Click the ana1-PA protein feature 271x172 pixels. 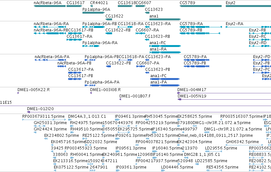click(165, 85)
